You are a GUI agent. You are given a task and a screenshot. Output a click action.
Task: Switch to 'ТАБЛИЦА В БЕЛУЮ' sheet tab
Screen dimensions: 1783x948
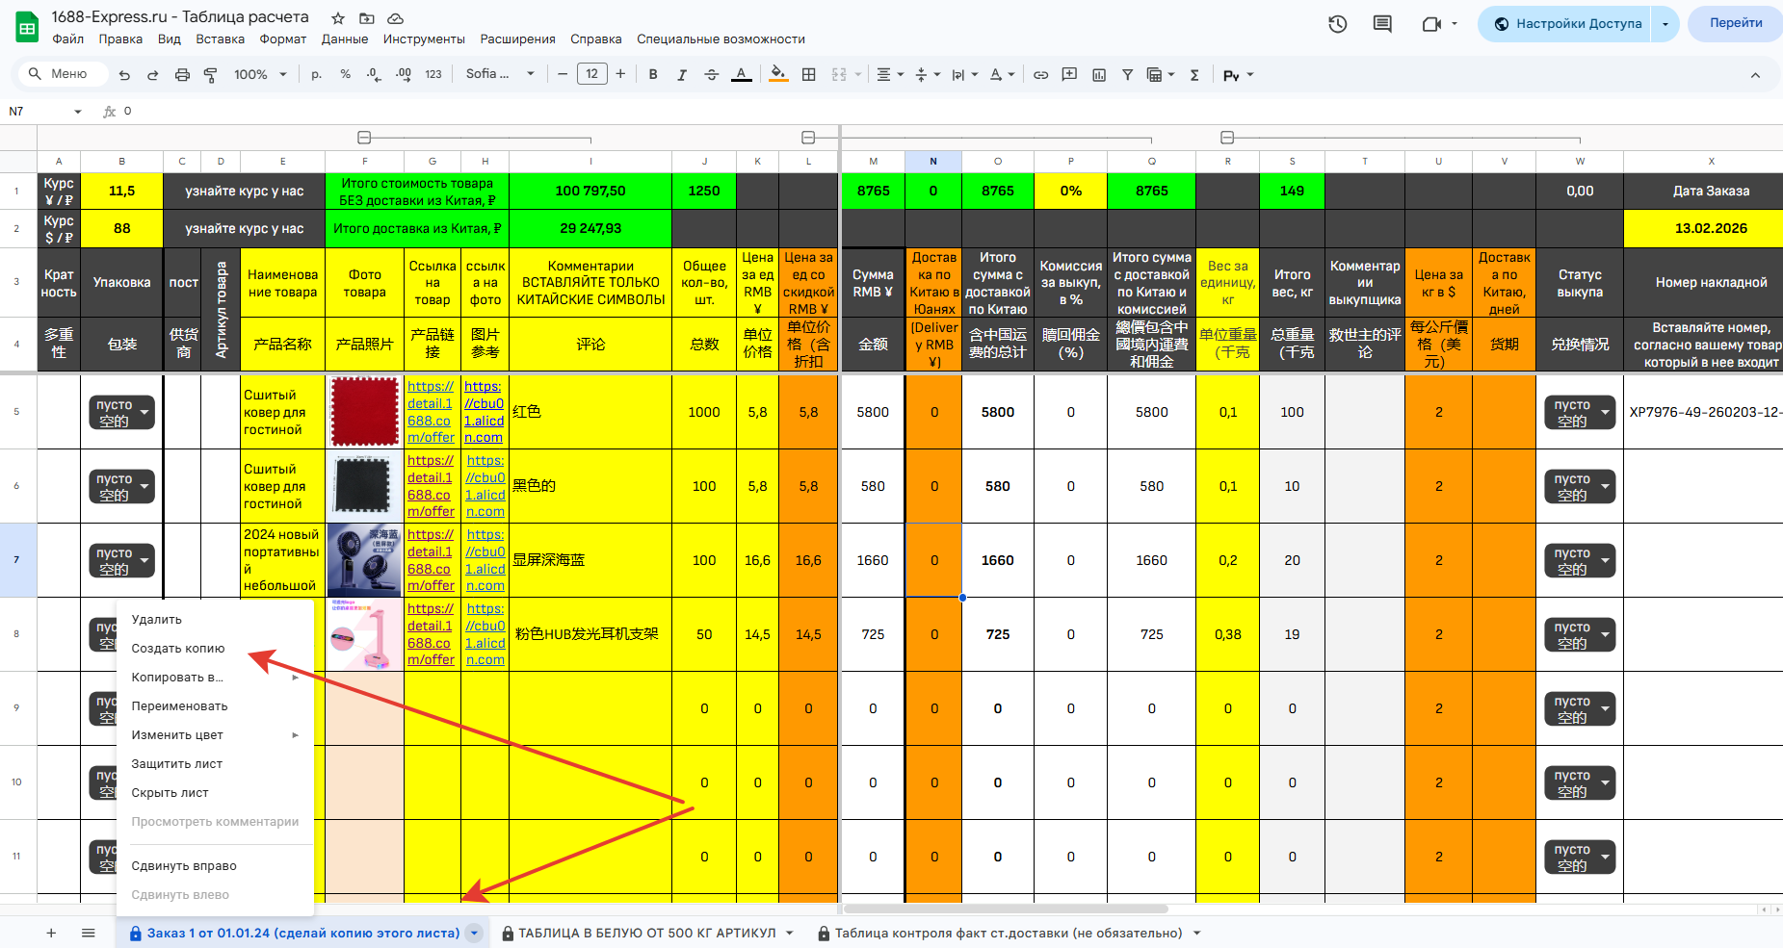click(x=646, y=933)
